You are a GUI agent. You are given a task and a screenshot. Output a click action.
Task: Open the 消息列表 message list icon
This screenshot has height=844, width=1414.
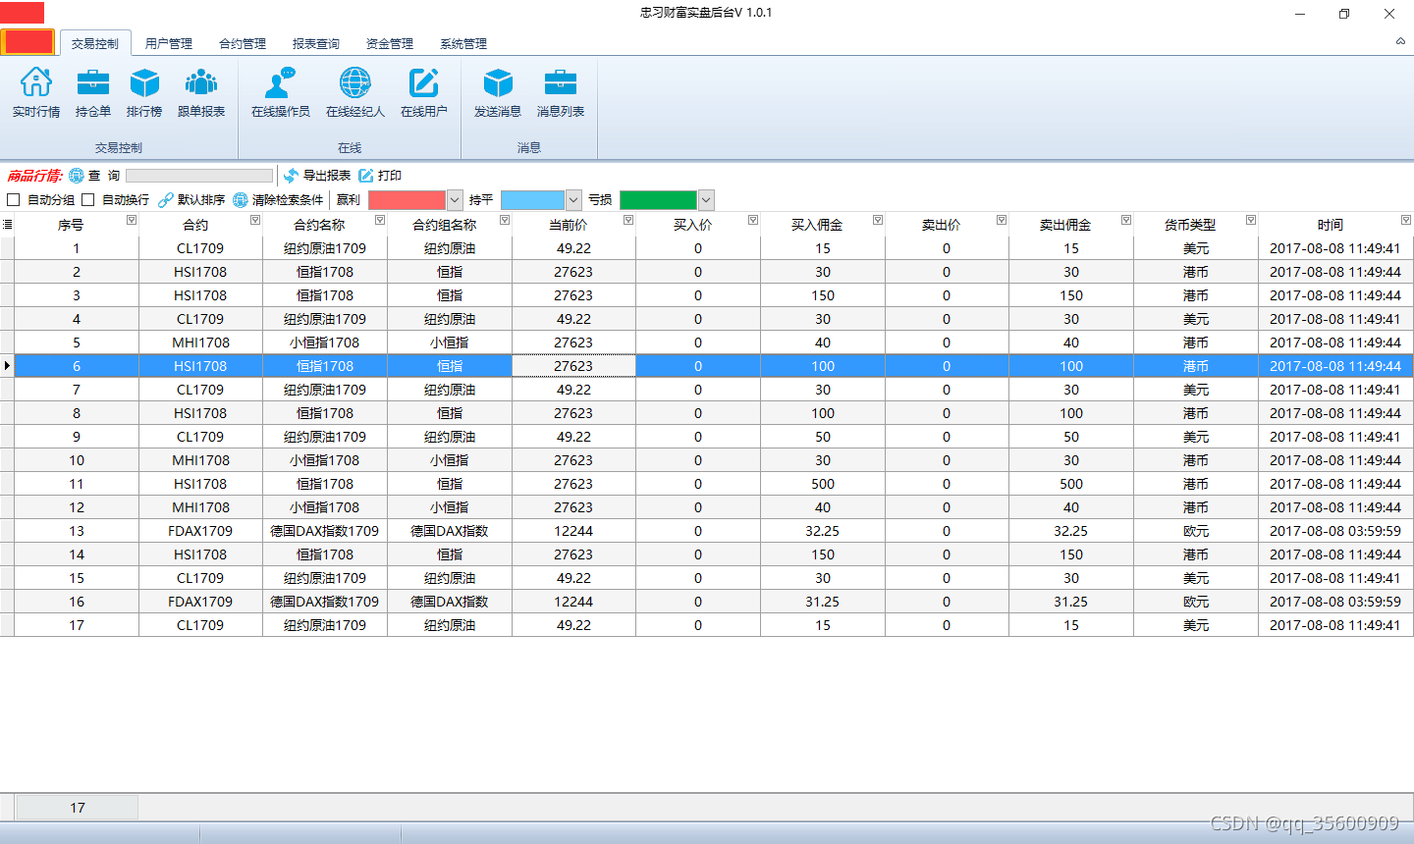[x=561, y=82]
